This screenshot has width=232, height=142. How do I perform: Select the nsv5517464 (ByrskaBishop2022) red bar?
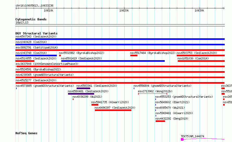pyautogui.click(x=134, y=55)
